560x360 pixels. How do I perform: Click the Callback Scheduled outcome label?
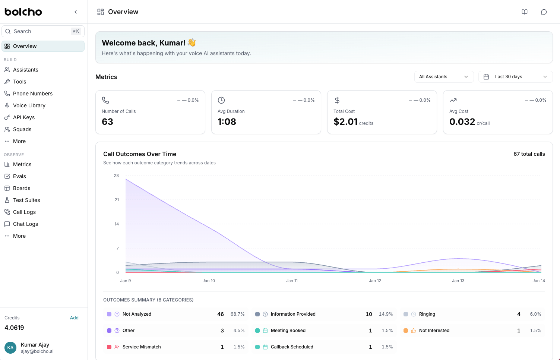292,347
